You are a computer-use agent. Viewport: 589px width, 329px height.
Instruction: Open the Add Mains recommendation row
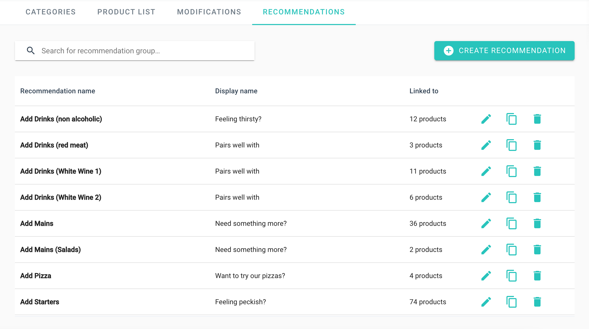pos(37,223)
